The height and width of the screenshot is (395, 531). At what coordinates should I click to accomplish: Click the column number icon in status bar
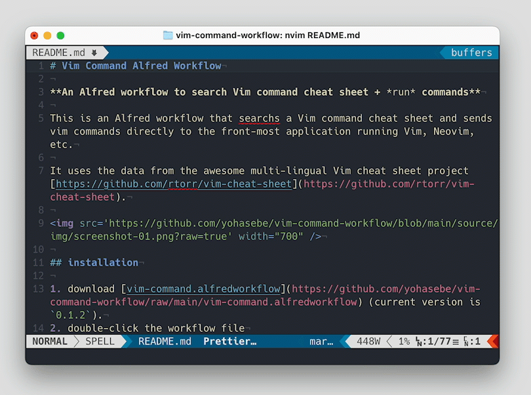465,341
